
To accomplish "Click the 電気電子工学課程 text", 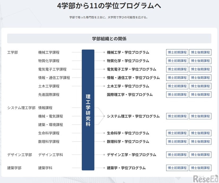I will point(52,69).
